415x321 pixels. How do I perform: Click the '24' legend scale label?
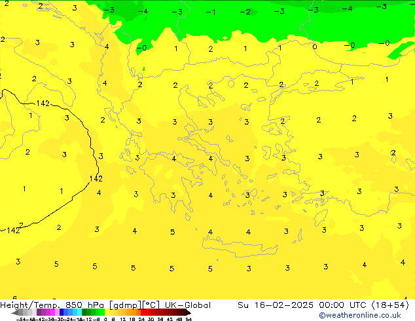[141, 320]
